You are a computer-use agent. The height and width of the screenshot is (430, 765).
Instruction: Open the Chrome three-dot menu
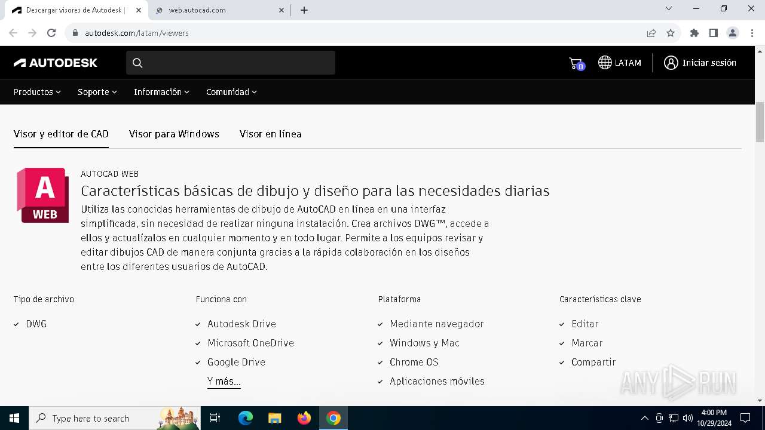click(x=751, y=33)
